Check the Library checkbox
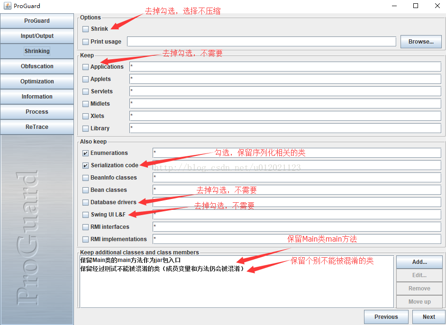This screenshot has width=446, height=325. [85, 128]
